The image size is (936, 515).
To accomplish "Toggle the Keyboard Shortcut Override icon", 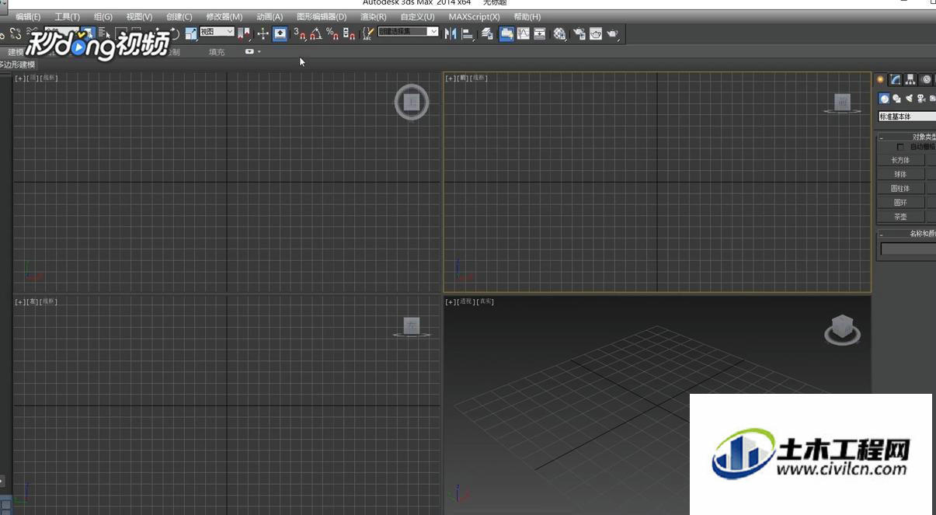I will click(280, 33).
